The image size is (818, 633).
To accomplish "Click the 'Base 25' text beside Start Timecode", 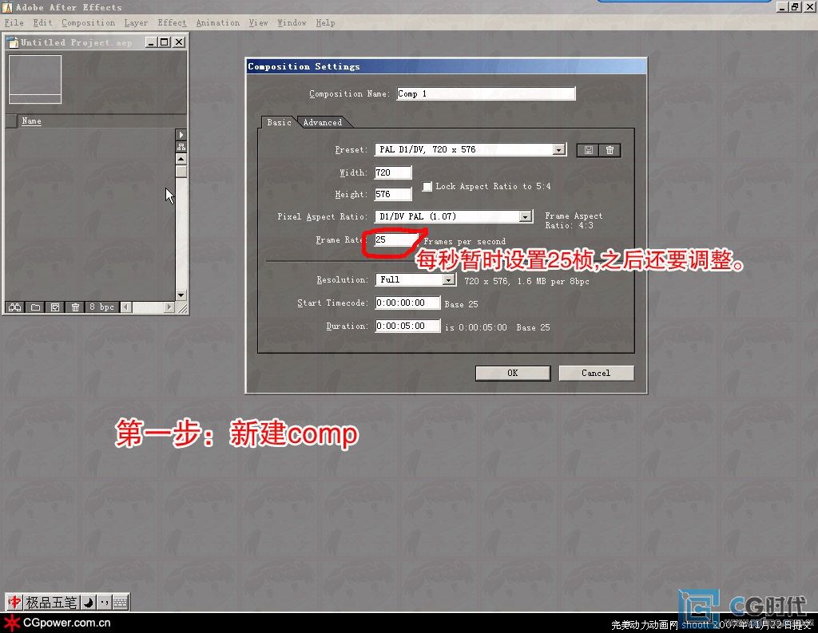I will point(461,304).
